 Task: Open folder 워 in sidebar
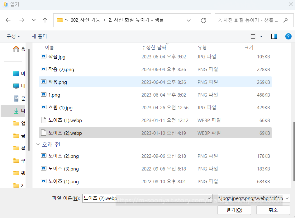19,173
